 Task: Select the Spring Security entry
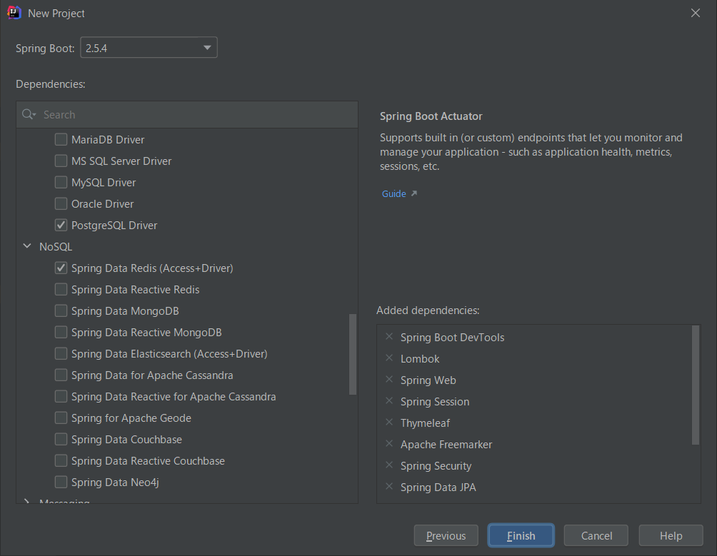point(436,466)
